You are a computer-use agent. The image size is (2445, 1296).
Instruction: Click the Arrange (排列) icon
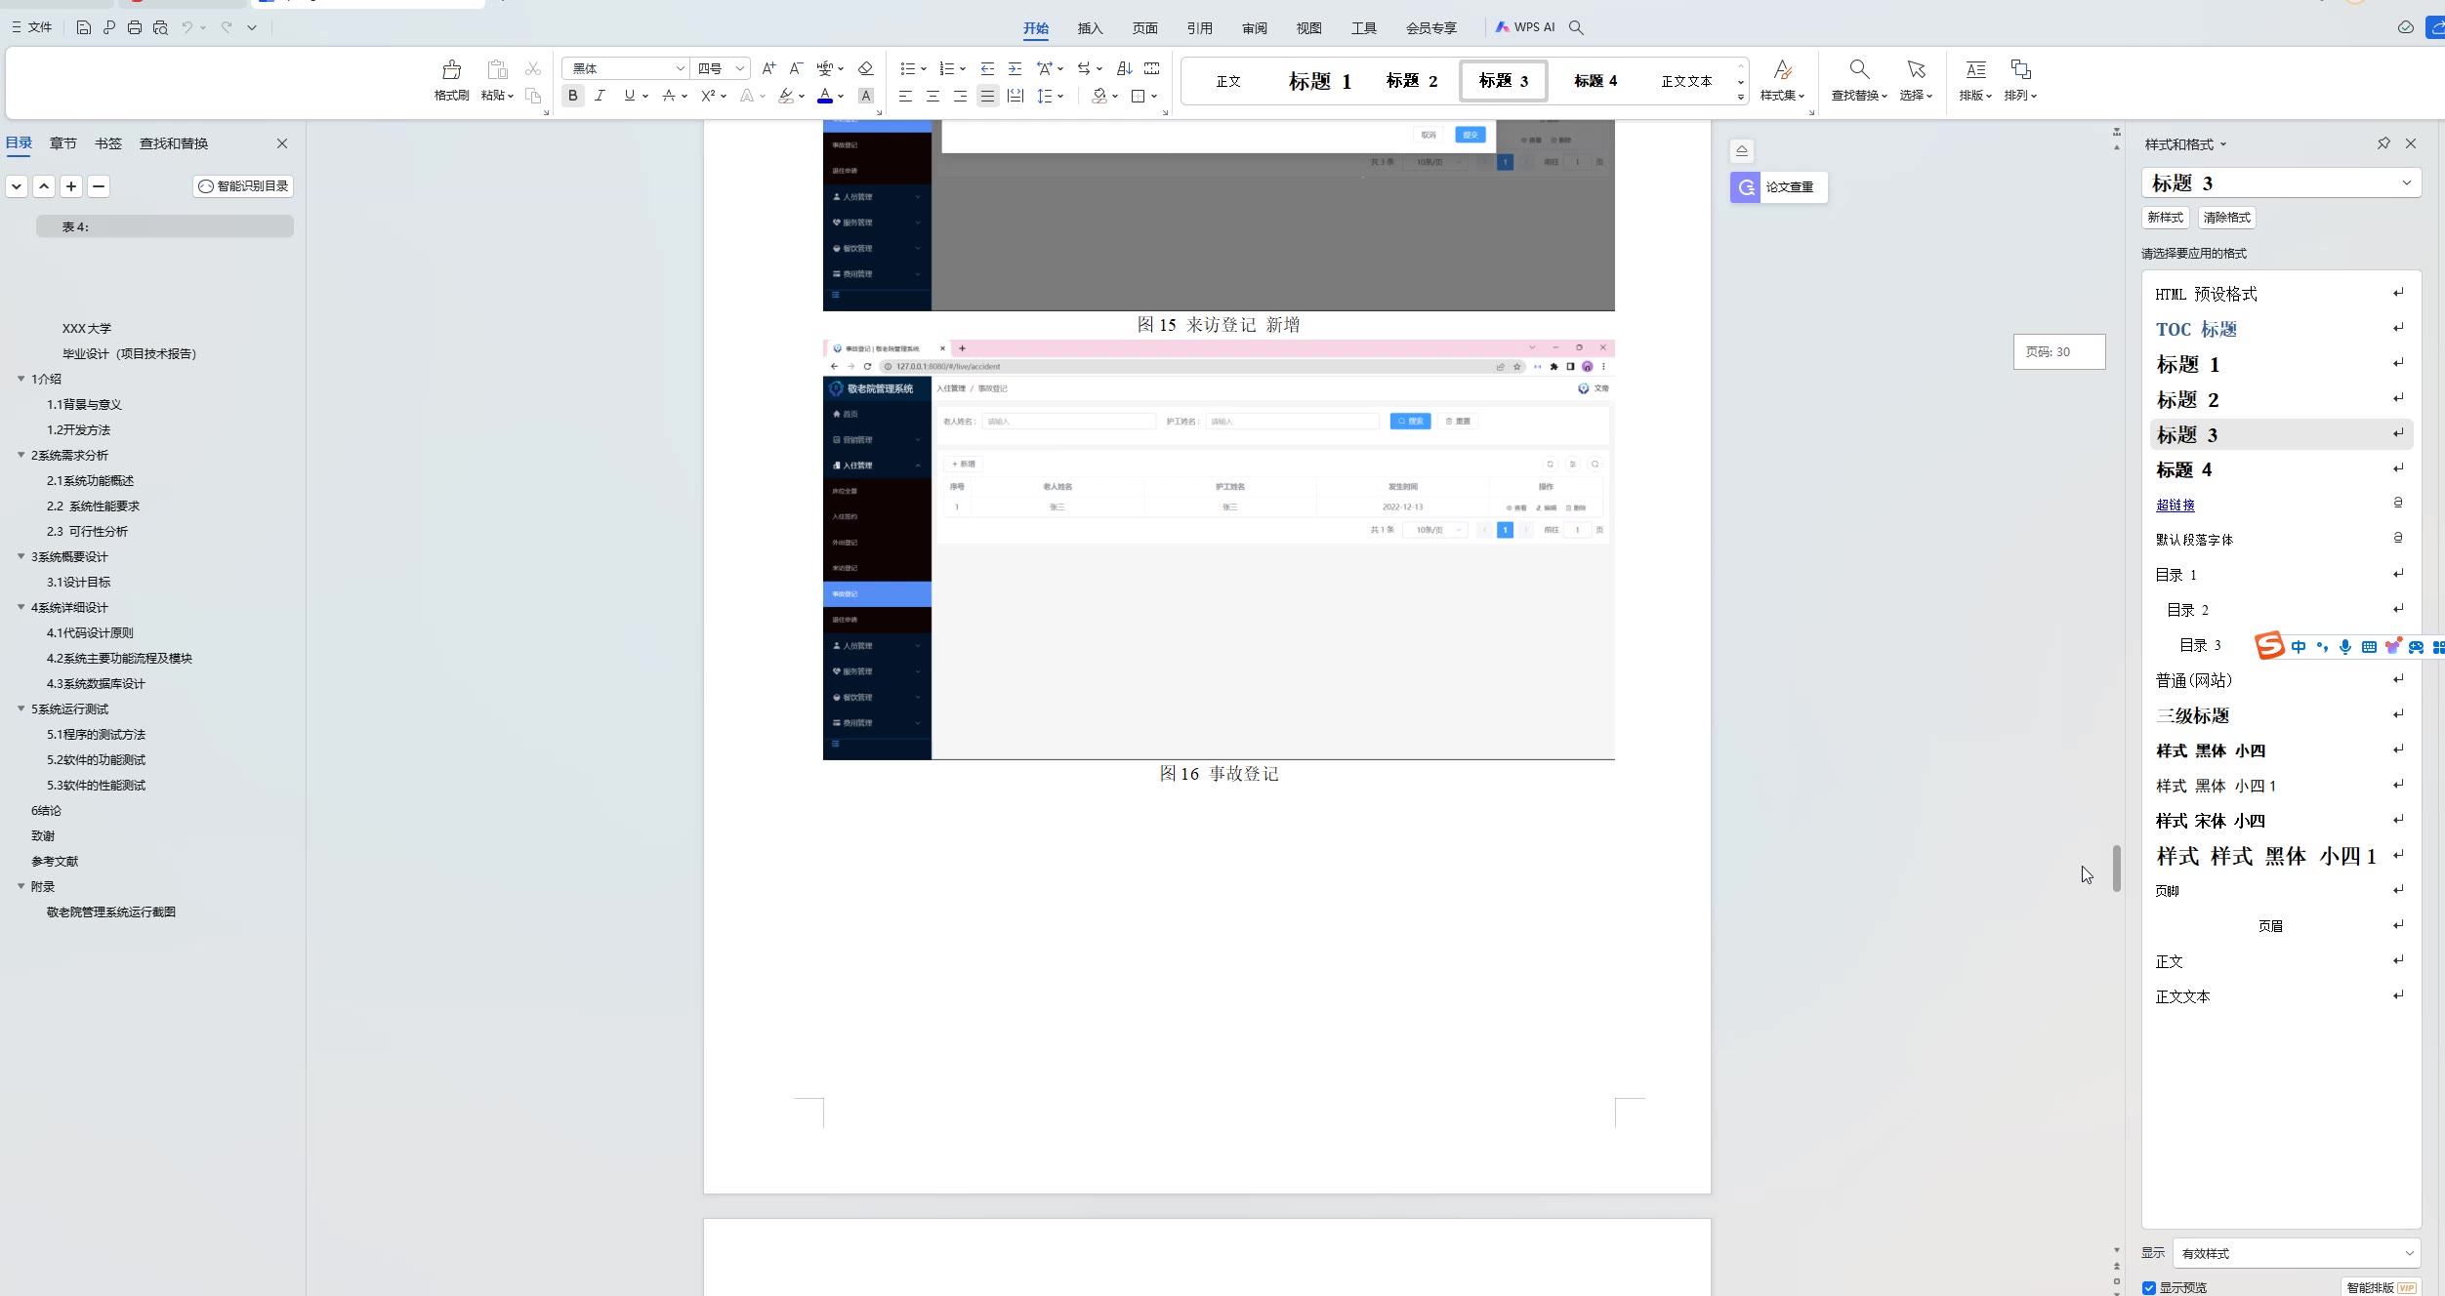click(x=2020, y=69)
